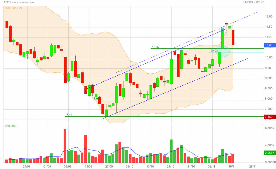The width and height of the screenshot is (276, 169).
Task: Click the 27/09 date label
Action: click(x=109, y=167)
